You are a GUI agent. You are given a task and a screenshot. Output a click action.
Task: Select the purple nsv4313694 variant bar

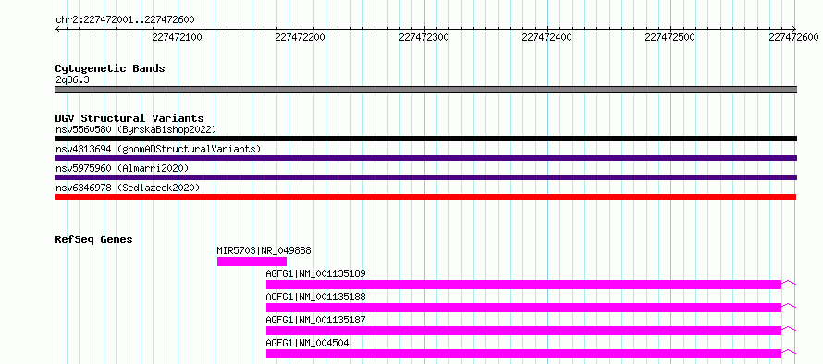425,158
